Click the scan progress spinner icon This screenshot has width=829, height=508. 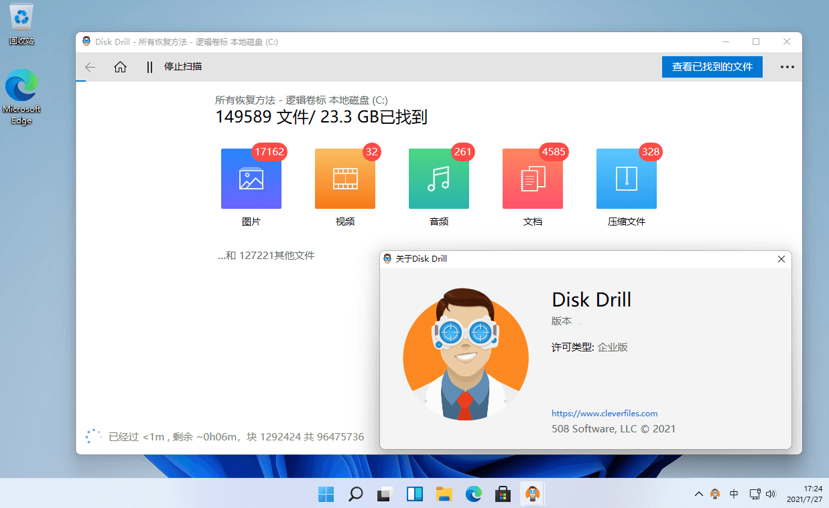click(x=93, y=436)
